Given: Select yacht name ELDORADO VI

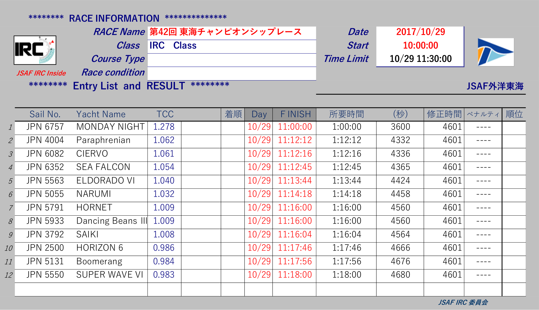Looking at the screenshot, I should [x=106, y=181].
